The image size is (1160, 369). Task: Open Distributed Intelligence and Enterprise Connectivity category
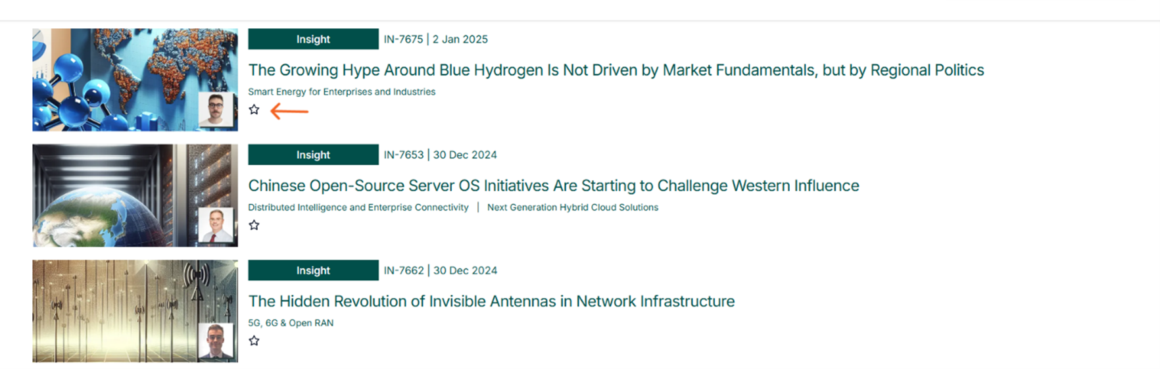click(358, 207)
